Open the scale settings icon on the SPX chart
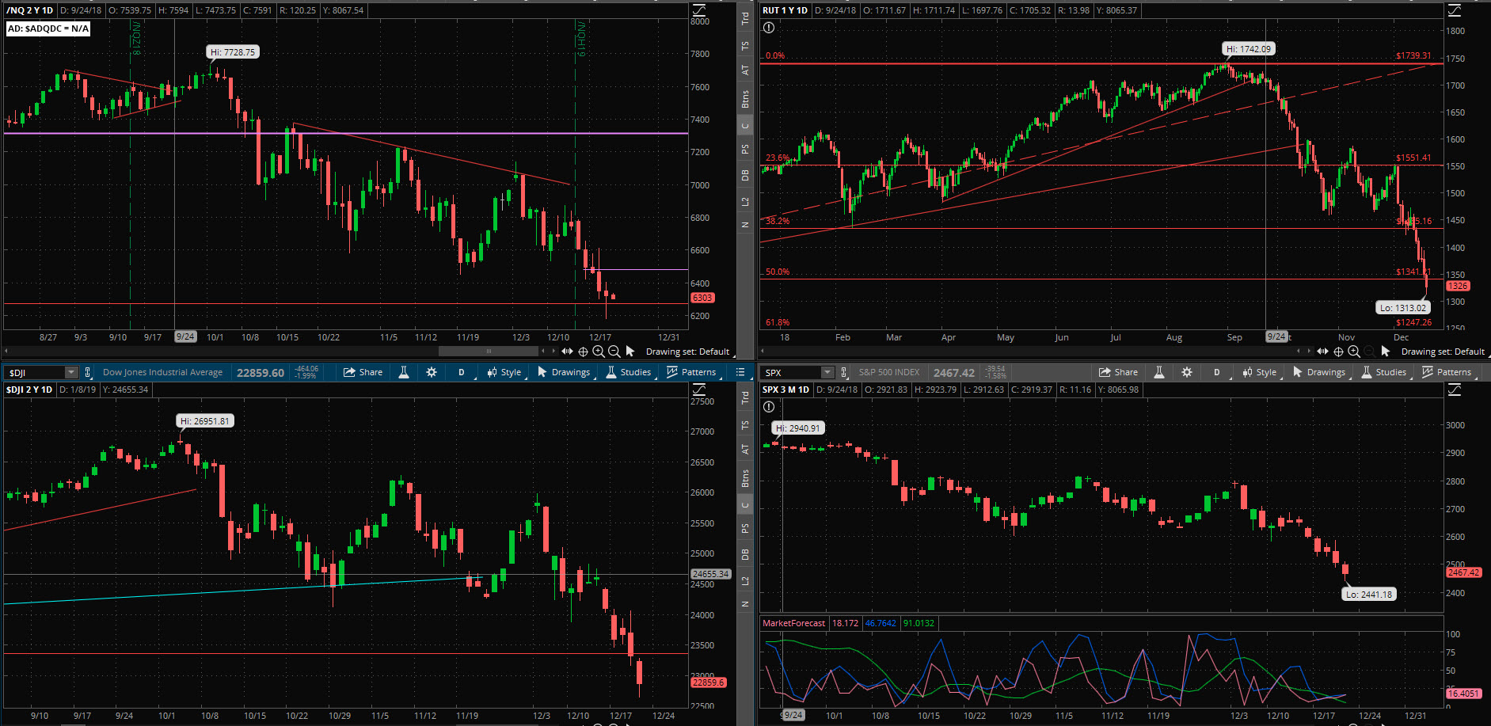This screenshot has height=726, width=1491. (x=1455, y=390)
